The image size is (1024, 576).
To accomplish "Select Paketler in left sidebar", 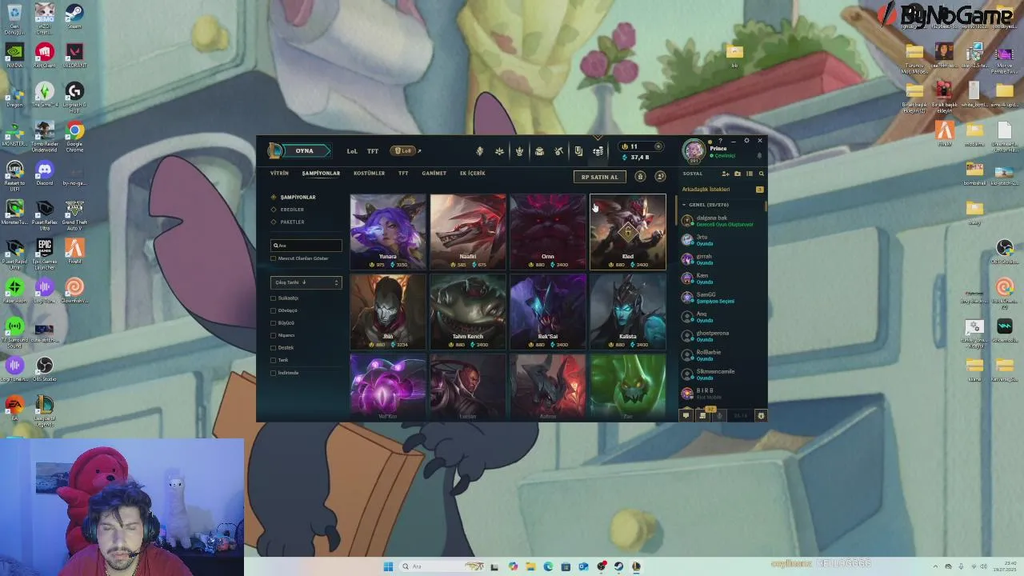I will (292, 222).
